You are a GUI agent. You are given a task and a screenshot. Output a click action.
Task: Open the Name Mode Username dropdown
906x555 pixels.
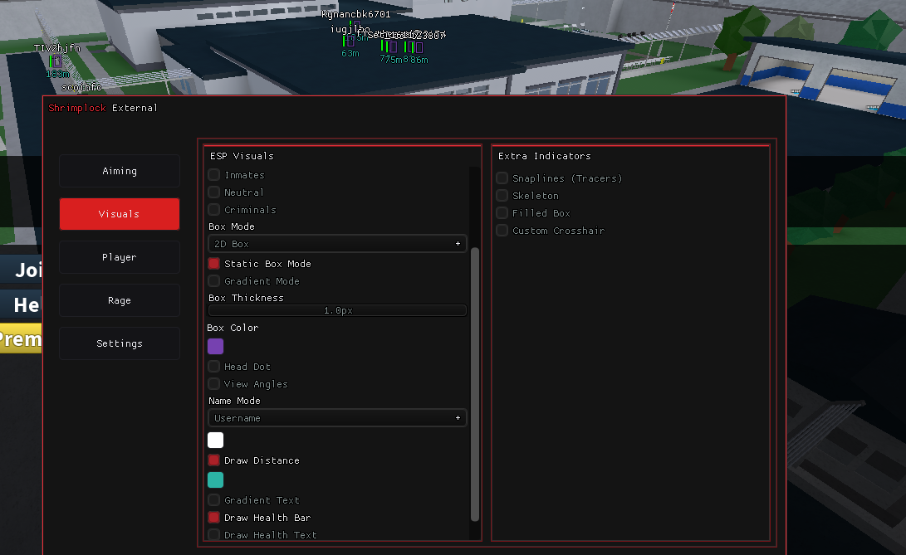(x=337, y=418)
